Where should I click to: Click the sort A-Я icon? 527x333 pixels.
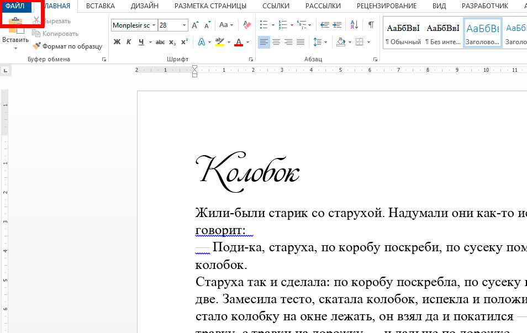(x=354, y=25)
